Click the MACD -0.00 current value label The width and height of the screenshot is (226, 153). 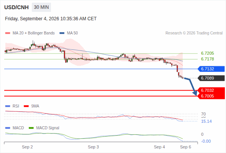[x=206, y=141]
